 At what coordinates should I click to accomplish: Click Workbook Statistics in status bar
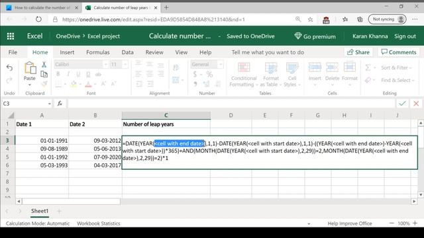pyautogui.click(x=99, y=223)
